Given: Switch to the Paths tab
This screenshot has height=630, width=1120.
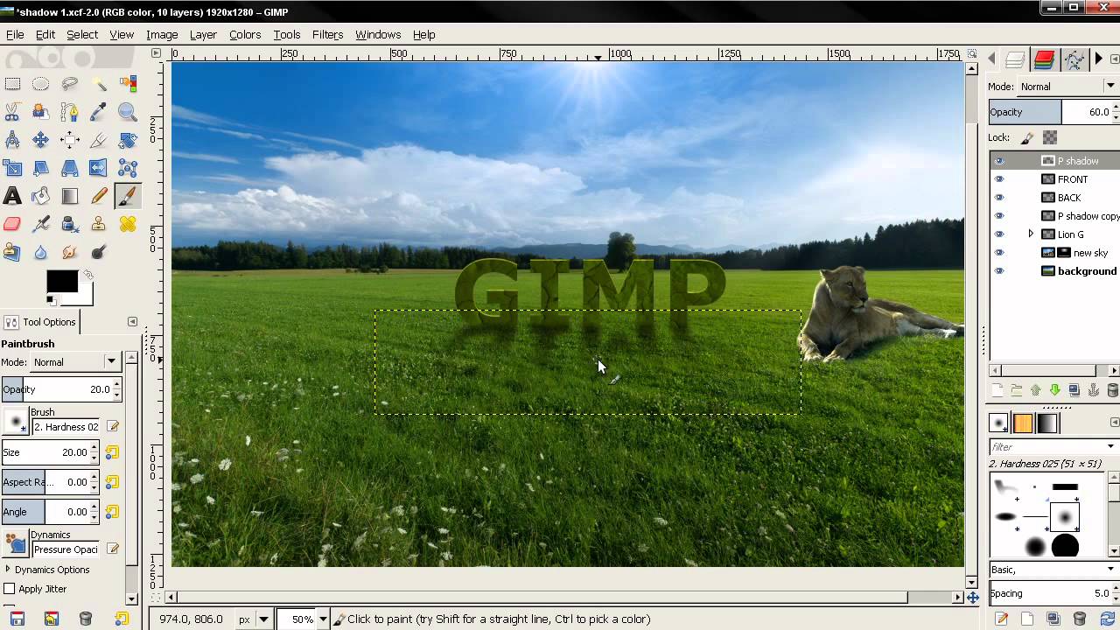Looking at the screenshot, I should (1074, 59).
